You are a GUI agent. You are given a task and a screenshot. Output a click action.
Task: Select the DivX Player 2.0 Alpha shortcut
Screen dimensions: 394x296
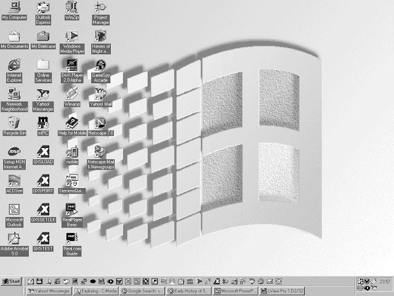[x=72, y=71]
